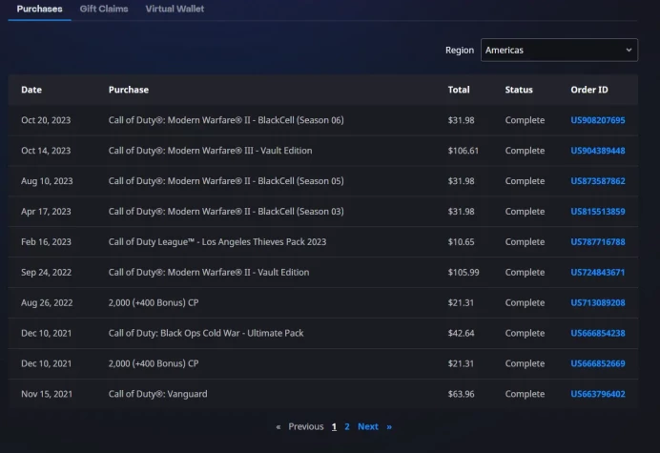660x453 pixels.
Task: Select Call of Duty: Vanguard purchase
Action: 157,394
